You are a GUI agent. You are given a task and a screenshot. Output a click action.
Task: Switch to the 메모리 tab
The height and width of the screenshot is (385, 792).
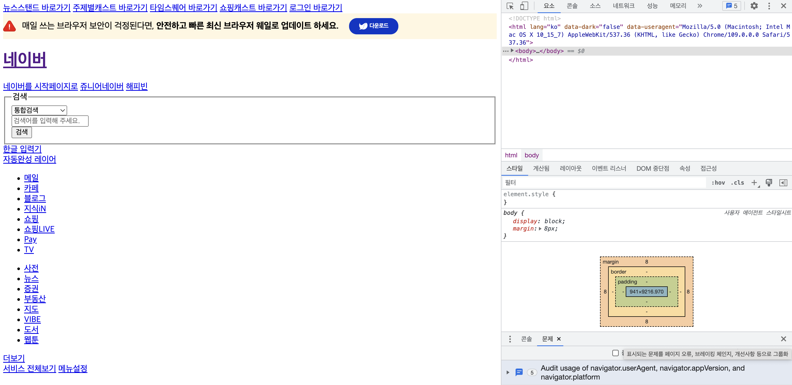tap(678, 6)
